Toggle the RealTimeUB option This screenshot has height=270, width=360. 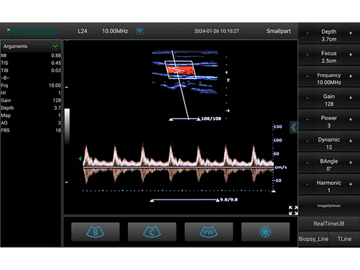point(329,224)
